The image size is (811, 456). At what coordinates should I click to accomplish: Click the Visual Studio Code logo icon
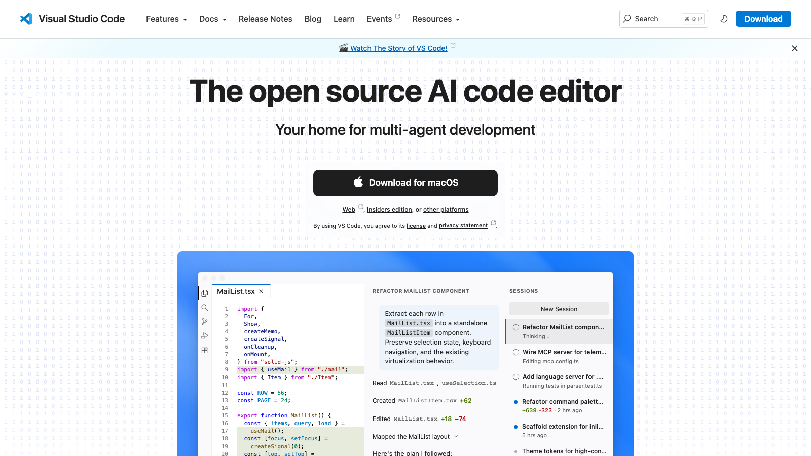click(26, 19)
